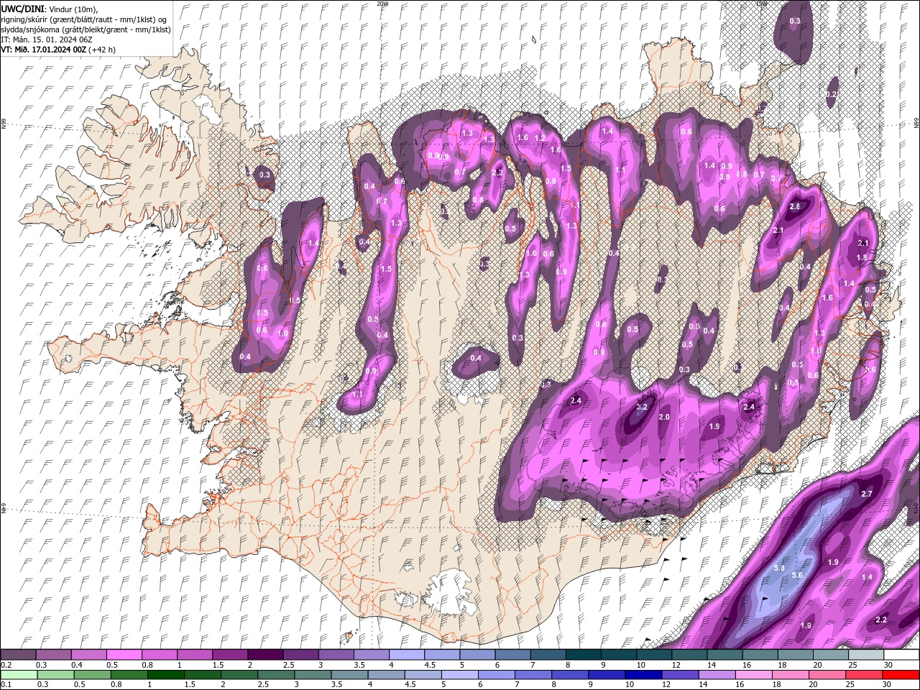Click the mauve 0.3 snow legend swatch
Screen dimensions: 920x690
click(x=53, y=655)
